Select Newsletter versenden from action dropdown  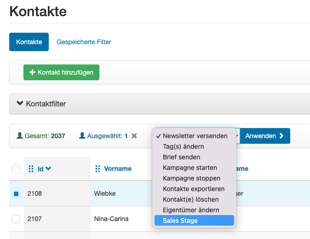coord(194,136)
